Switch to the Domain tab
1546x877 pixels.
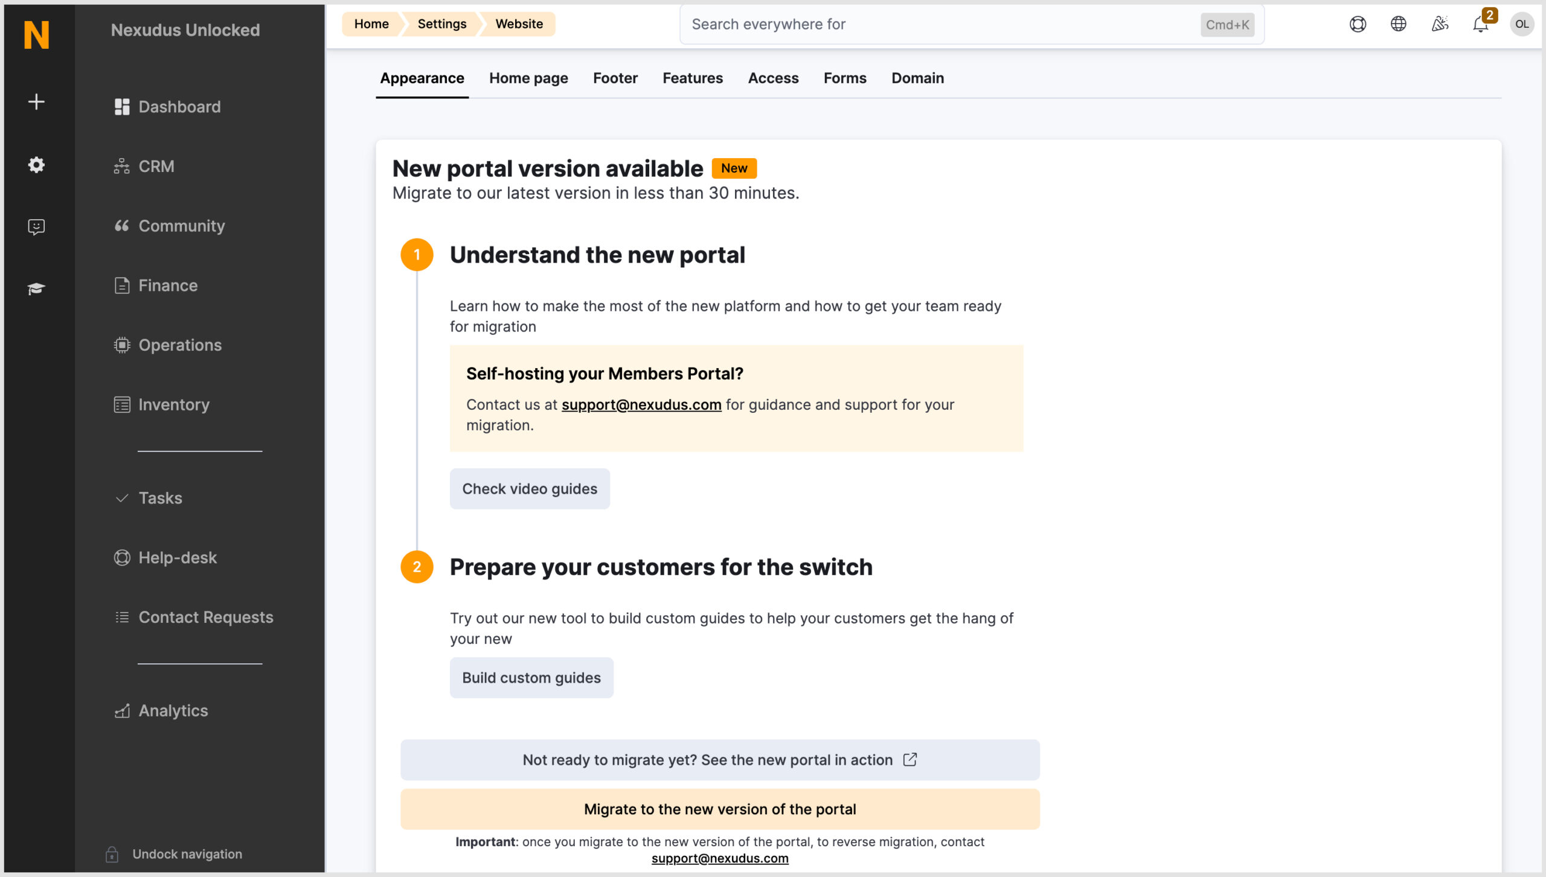click(x=917, y=78)
